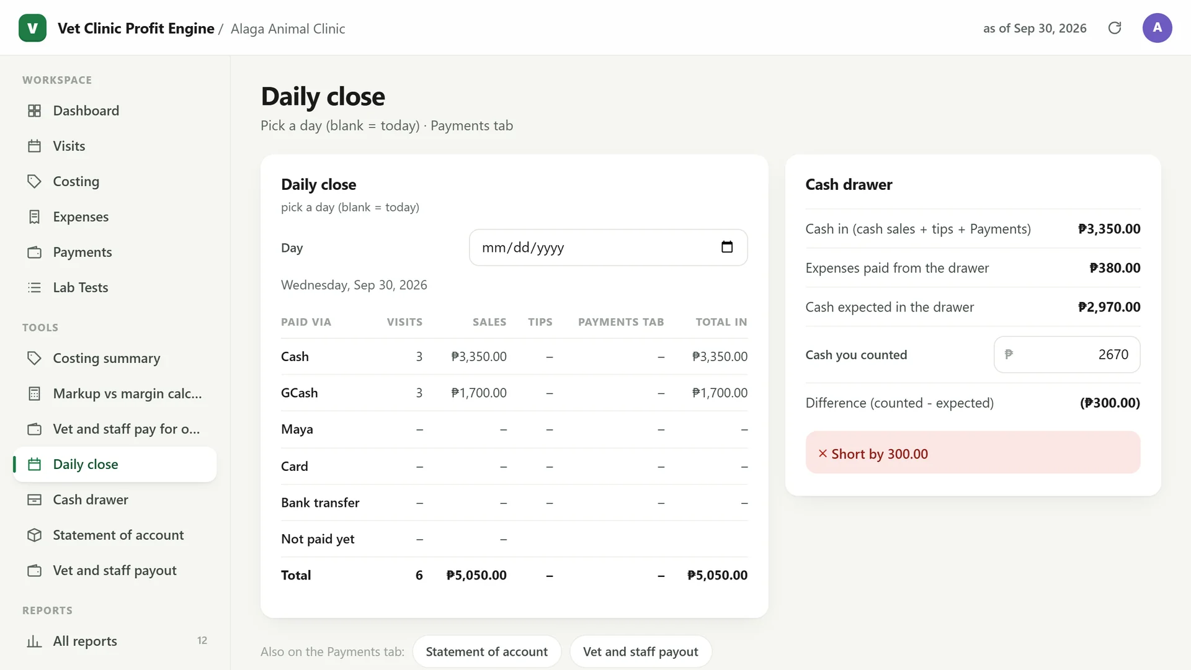This screenshot has height=670, width=1191.
Task: Click the Lab Tests list icon
Action: (x=35, y=287)
